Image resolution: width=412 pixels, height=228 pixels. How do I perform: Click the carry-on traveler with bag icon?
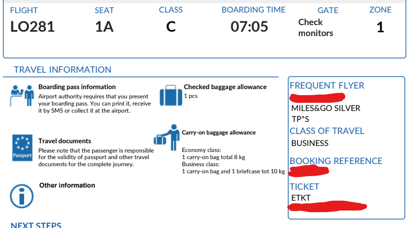pyautogui.click(x=168, y=136)
